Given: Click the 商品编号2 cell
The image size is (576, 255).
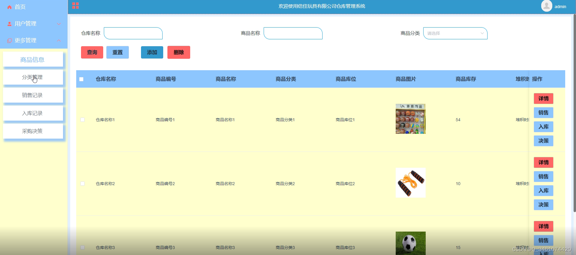Looking at the screenshot, I should (x=165, y=184).
